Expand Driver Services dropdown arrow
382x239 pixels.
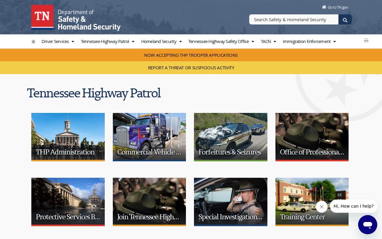(73, 42)
